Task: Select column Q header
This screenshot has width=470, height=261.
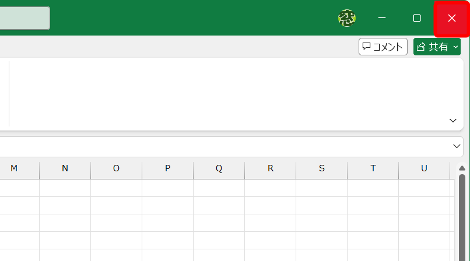Action: point(219,168)
